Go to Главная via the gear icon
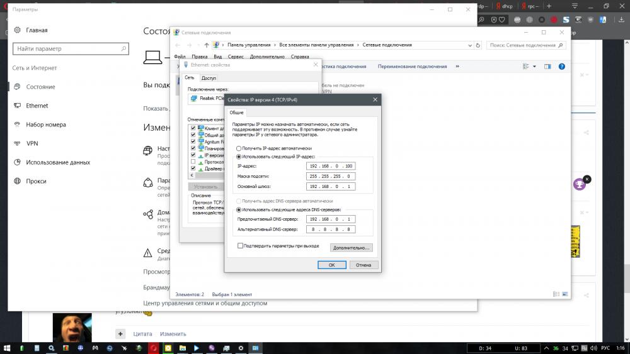Viewport: 630px width, 354px height. (16, 30)
